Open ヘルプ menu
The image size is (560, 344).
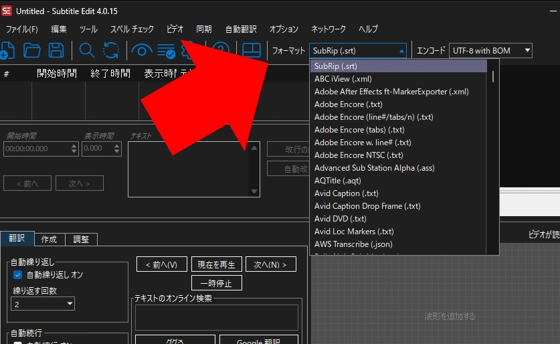click(x=368, y=29)
